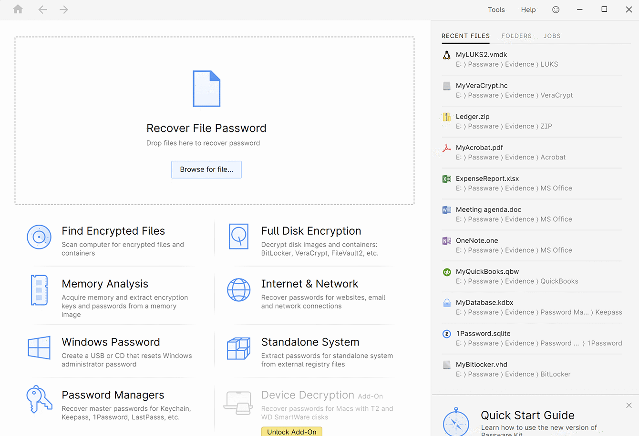Click the smiley feedback icon
Screen dimensions: 639x436
[x=556, y=10]
